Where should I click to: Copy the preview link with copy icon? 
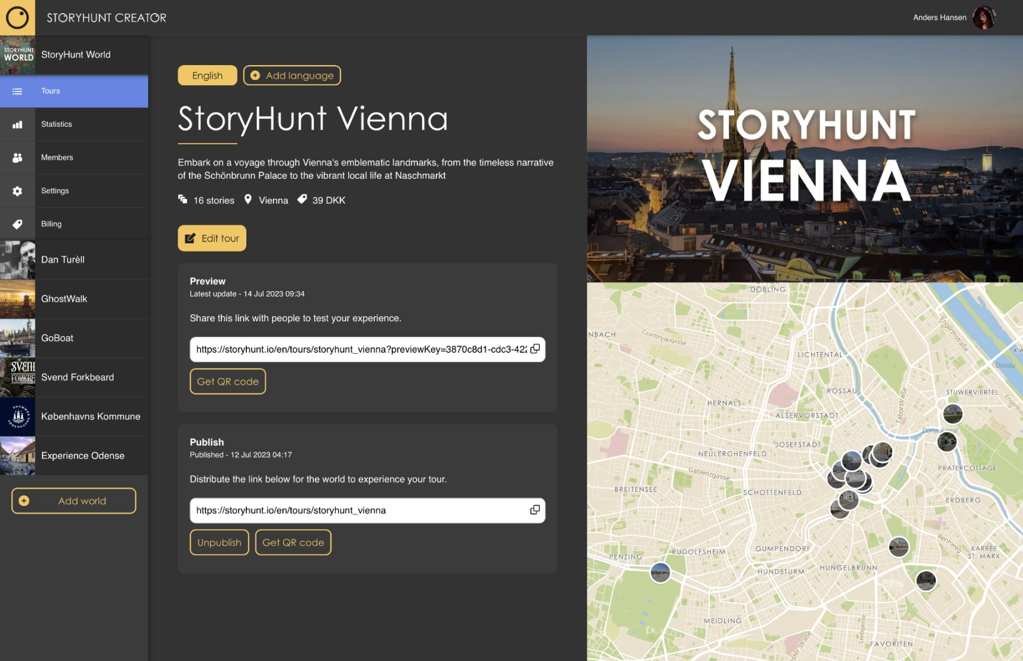535,349
